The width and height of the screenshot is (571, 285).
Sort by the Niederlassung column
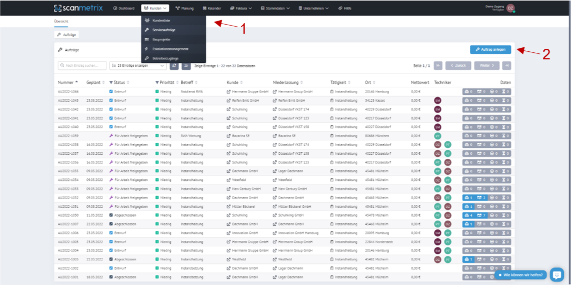click(288, 82)
